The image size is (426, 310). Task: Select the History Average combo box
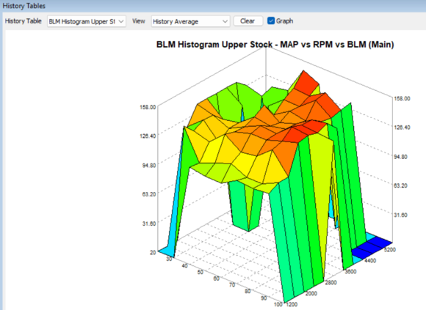click(x=190, y=21)
